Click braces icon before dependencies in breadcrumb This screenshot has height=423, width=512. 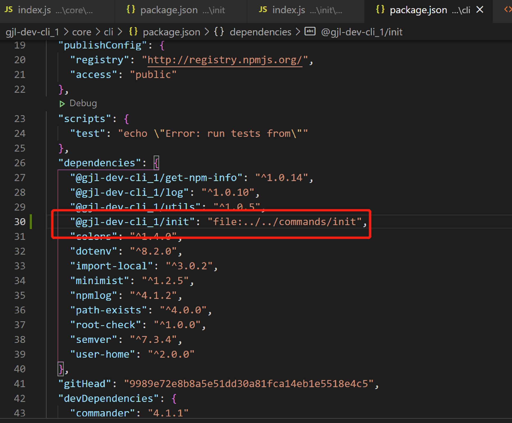[x=219, y=32]
